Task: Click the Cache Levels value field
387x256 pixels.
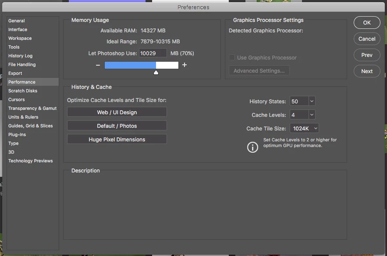Action: coord(299,115)
